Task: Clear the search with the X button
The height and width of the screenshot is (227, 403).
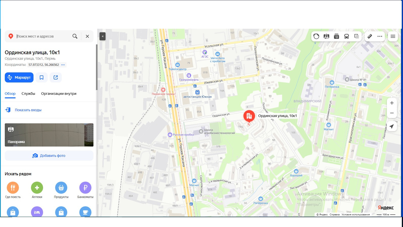Action: 87,36
